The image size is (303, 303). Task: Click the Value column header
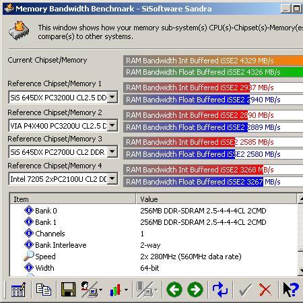coord(216,199)
